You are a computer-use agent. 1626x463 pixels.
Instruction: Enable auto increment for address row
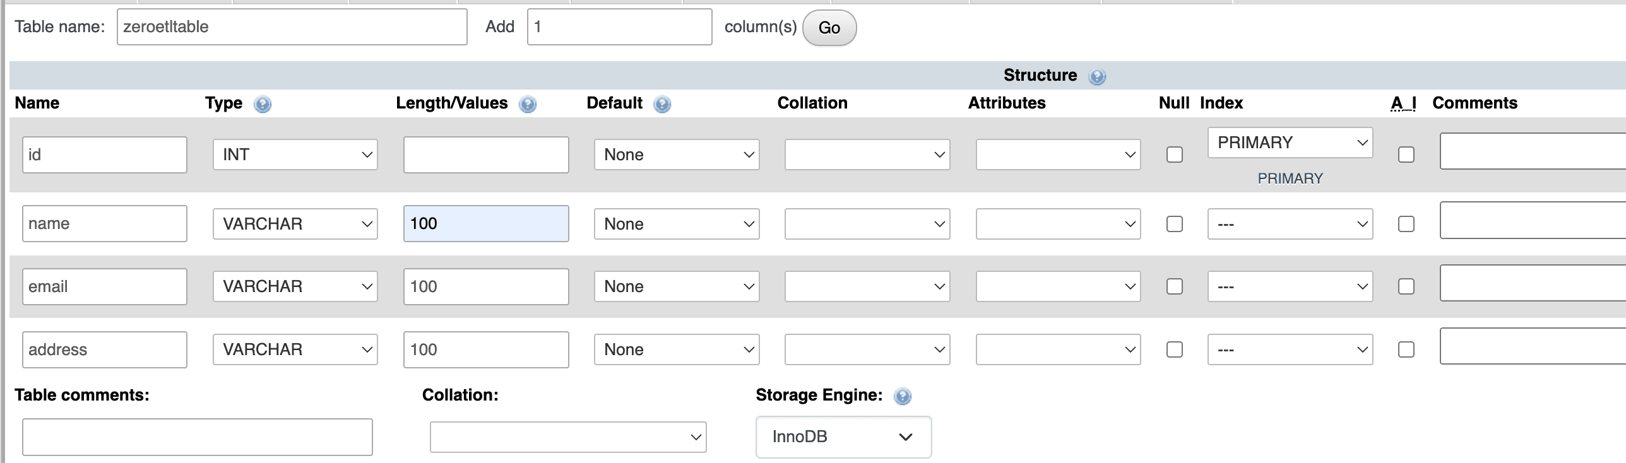[1406, 349]
